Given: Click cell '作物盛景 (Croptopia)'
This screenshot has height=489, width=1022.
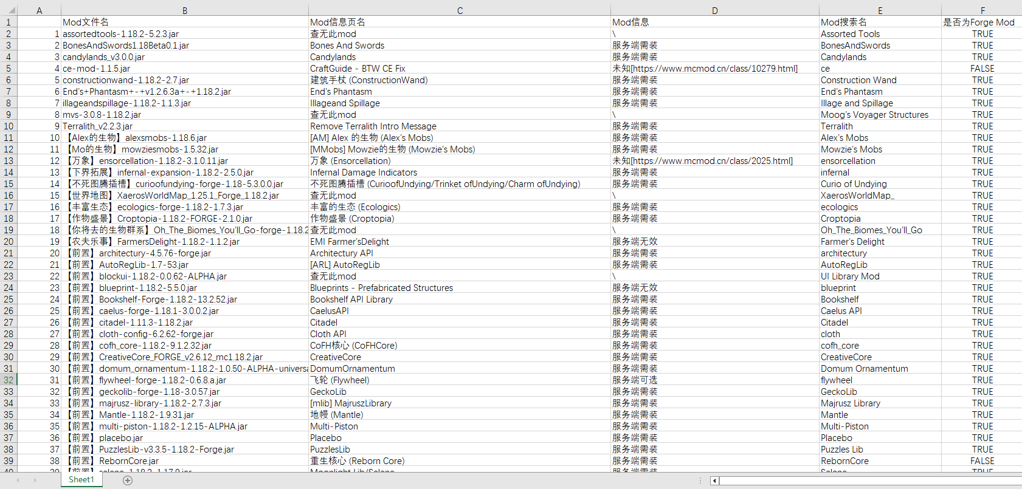Looking at the screenshot, I should [460, 219].
